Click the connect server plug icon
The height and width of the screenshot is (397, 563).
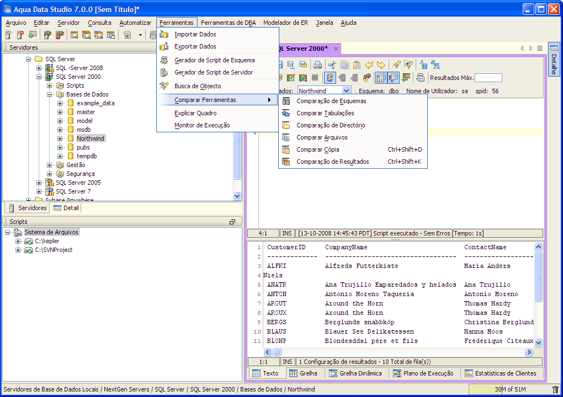[47, 35]
